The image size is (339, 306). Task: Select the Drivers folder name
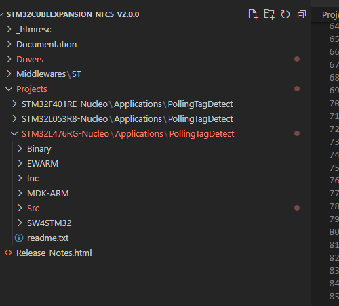(30, 60)
